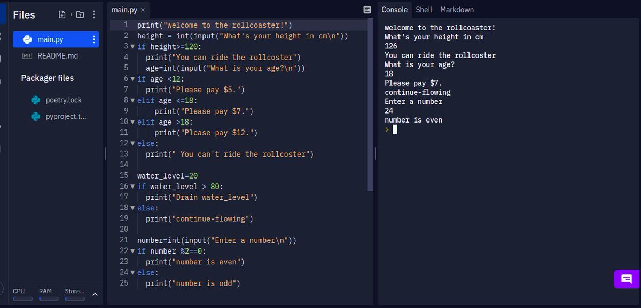Click console output 'number is even'
Image resolution: width=641 pixels, height=308 pixels.
[x=413, y=120]
